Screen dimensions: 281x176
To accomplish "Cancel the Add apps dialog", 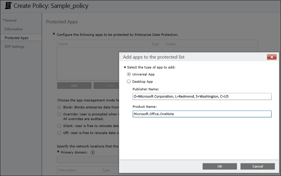I will [x=257, y=166].
